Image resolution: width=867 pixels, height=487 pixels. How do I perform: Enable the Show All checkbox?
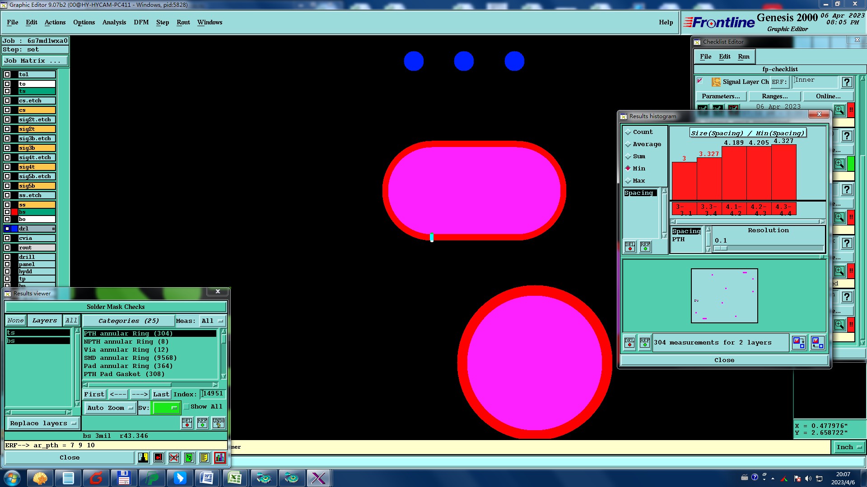click(186, 407)
